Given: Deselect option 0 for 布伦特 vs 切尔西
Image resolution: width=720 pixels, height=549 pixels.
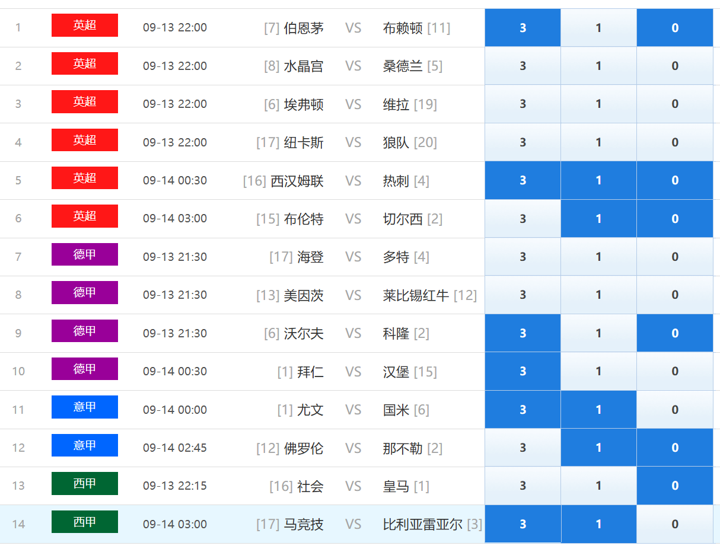Looking at the screenshot, I should (675, 219).
